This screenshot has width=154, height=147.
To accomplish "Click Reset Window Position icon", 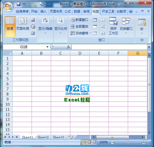I will click(x=103, y=33).
